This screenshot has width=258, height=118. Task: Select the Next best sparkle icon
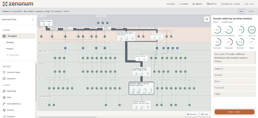(4, 91)
